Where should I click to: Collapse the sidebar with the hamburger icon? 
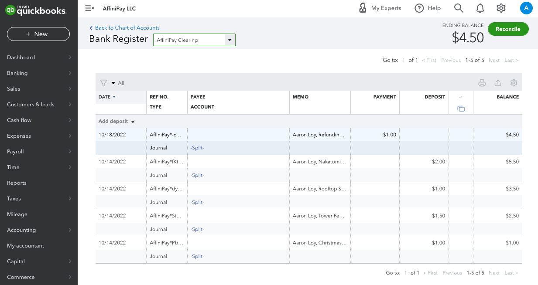(89, 8)
